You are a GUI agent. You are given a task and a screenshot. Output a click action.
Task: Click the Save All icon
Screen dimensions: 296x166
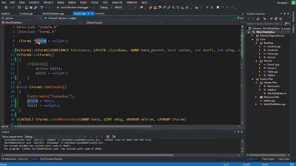click(x=36, y=7)
